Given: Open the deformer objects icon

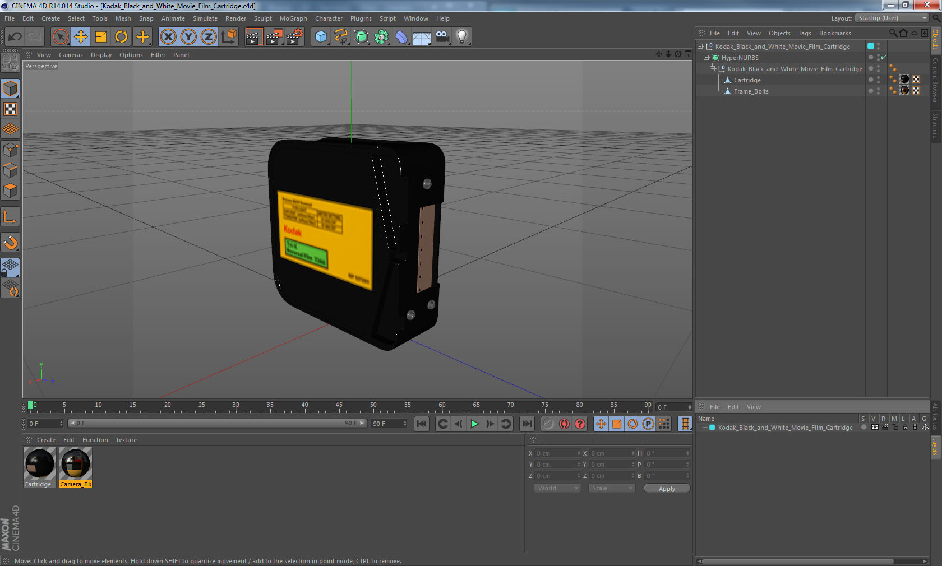Looking at the screenshot, I should pyautogui.click(x=401, y=37).
